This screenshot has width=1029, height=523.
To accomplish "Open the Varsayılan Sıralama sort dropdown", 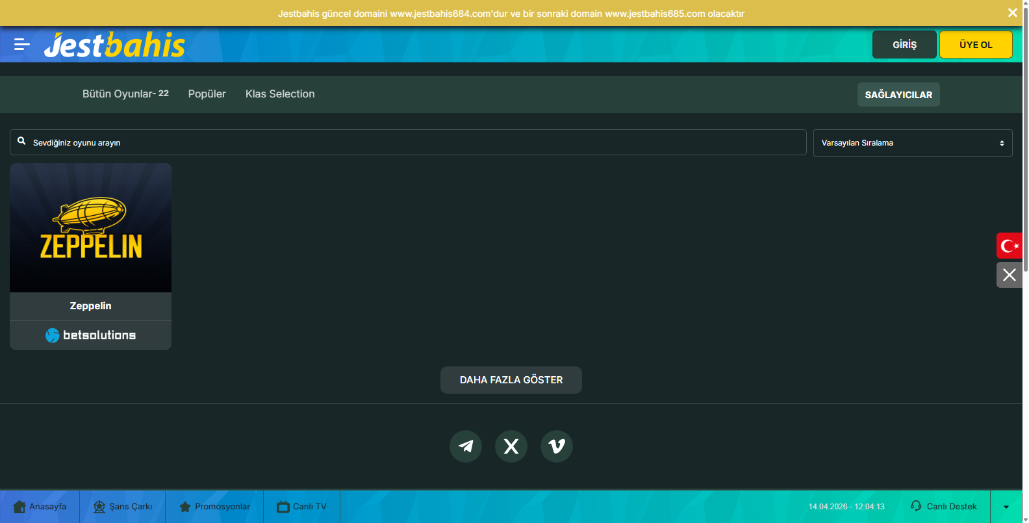I will pyautogui.click(x=913, y=143).
